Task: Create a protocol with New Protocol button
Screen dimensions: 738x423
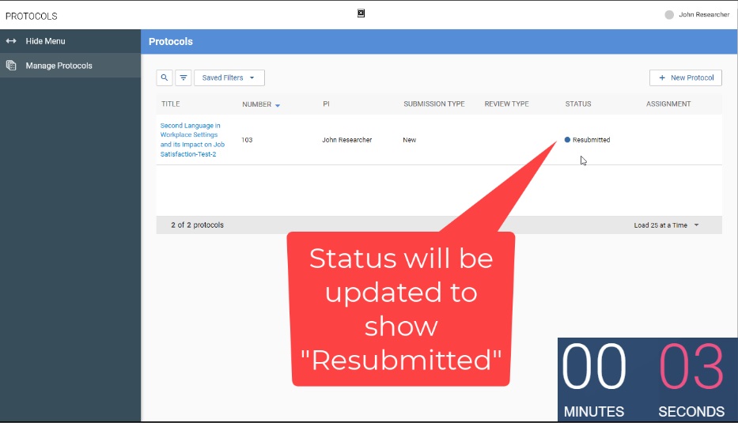Action: coord(685,77)
